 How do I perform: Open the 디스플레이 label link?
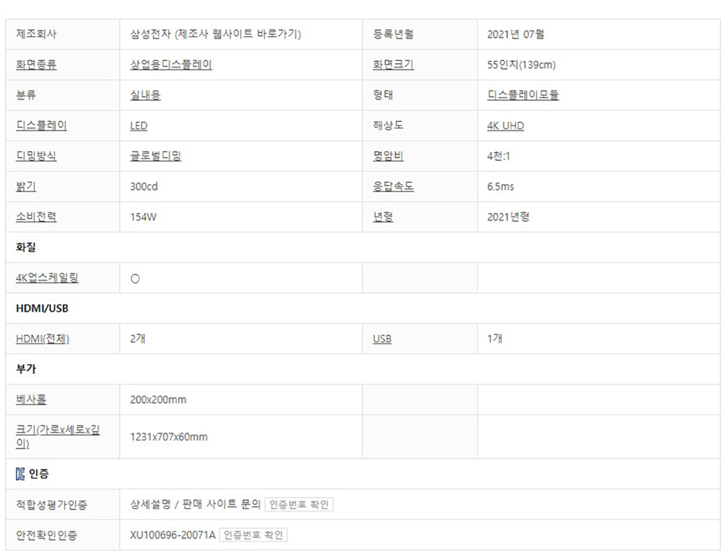[x=41, y=125]
